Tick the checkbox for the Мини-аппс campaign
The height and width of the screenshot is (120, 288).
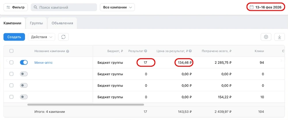click(12, 63)
